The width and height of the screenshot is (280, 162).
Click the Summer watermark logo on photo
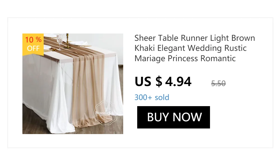(106, 113)
